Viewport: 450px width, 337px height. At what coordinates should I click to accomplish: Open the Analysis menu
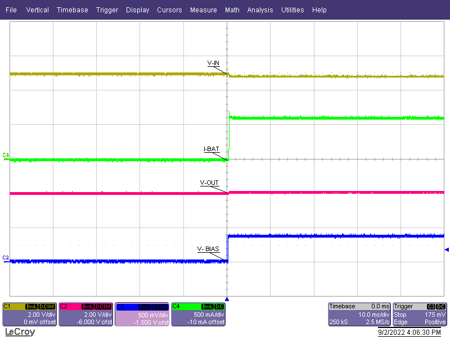click(x=260, y=10)
